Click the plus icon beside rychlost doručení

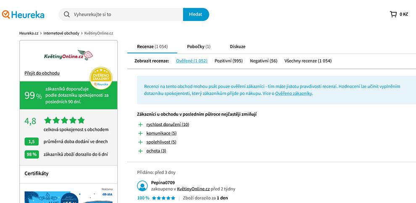[140, 125]
